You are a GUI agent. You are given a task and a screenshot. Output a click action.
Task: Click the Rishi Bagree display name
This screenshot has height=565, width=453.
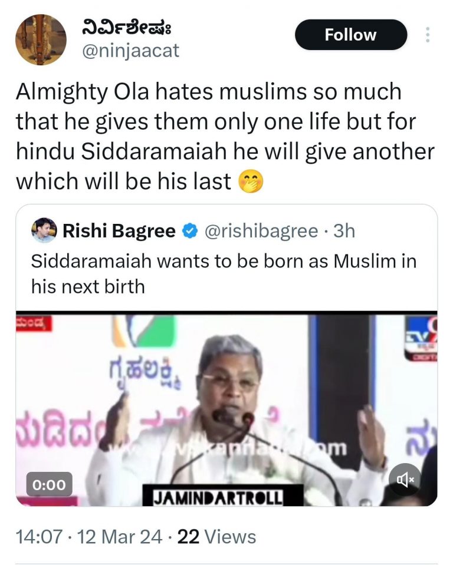pos(119,230)
